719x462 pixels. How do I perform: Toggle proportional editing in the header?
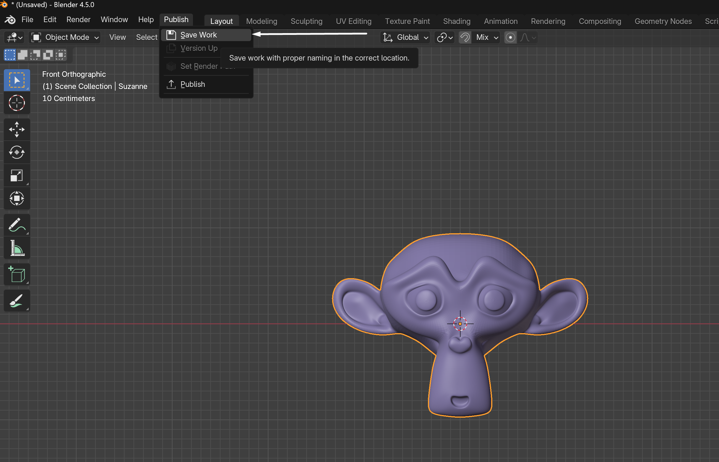(x=510, y=38)
